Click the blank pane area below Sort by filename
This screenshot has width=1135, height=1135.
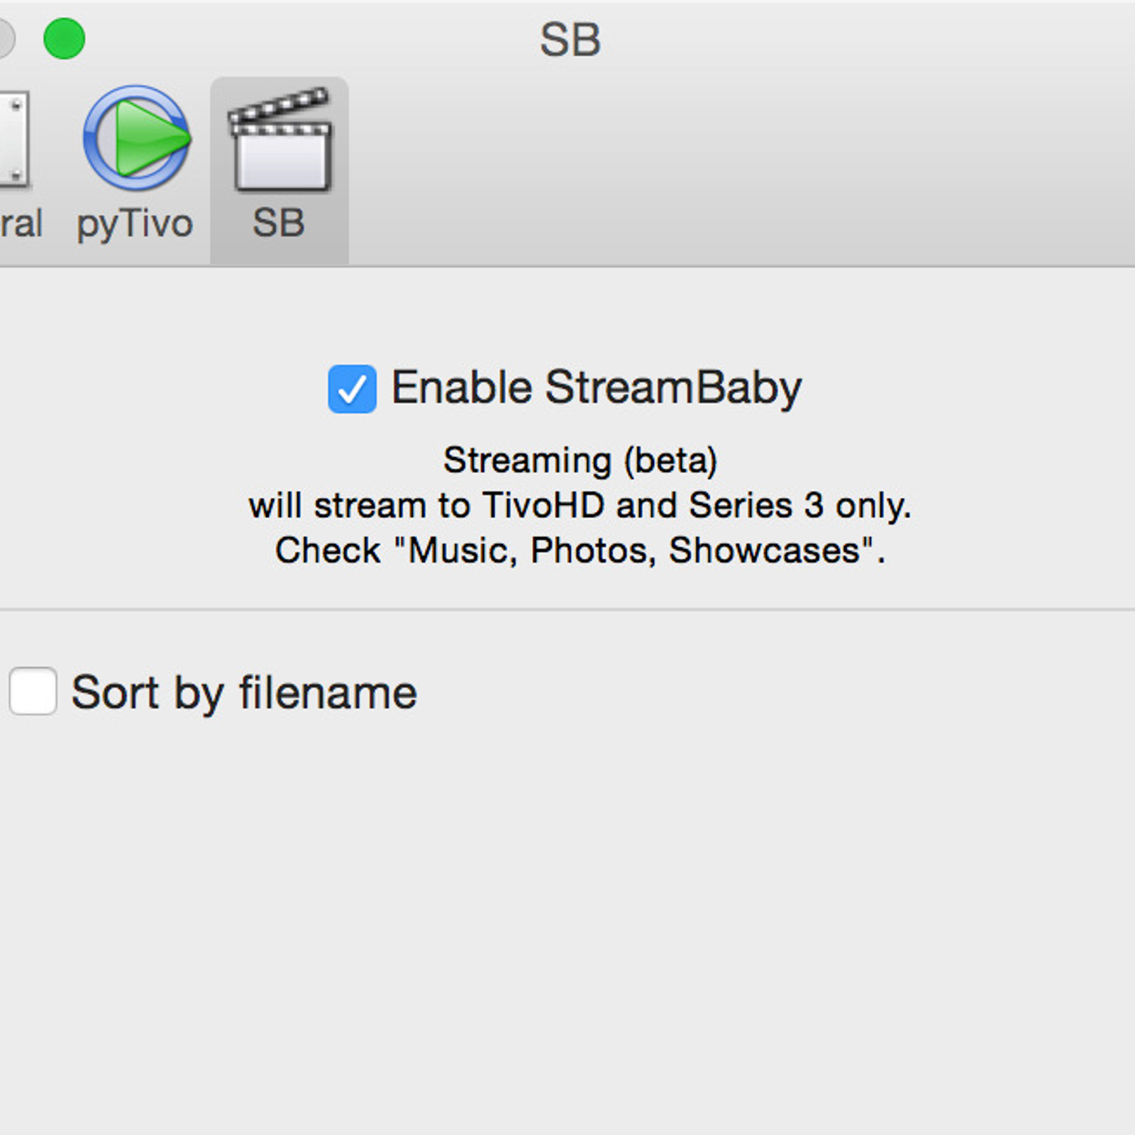567,922
